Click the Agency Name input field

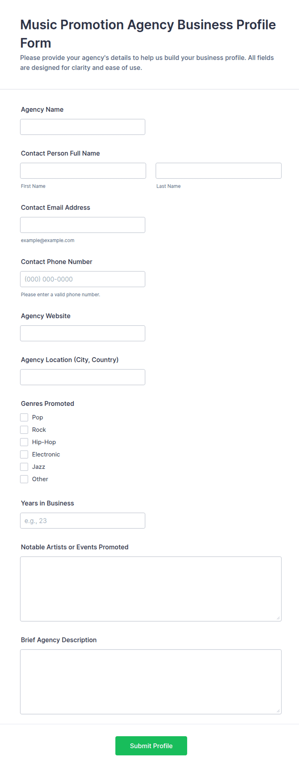[83, 127]
